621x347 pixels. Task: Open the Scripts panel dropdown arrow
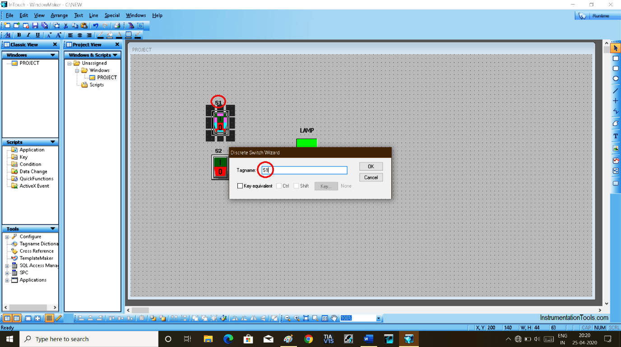(x=53, y=142)
